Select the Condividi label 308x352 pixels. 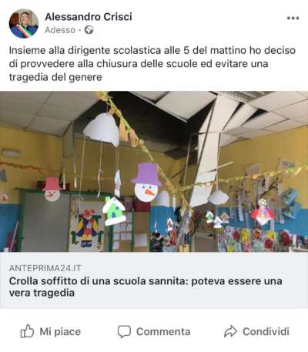[x=266, y=331]
